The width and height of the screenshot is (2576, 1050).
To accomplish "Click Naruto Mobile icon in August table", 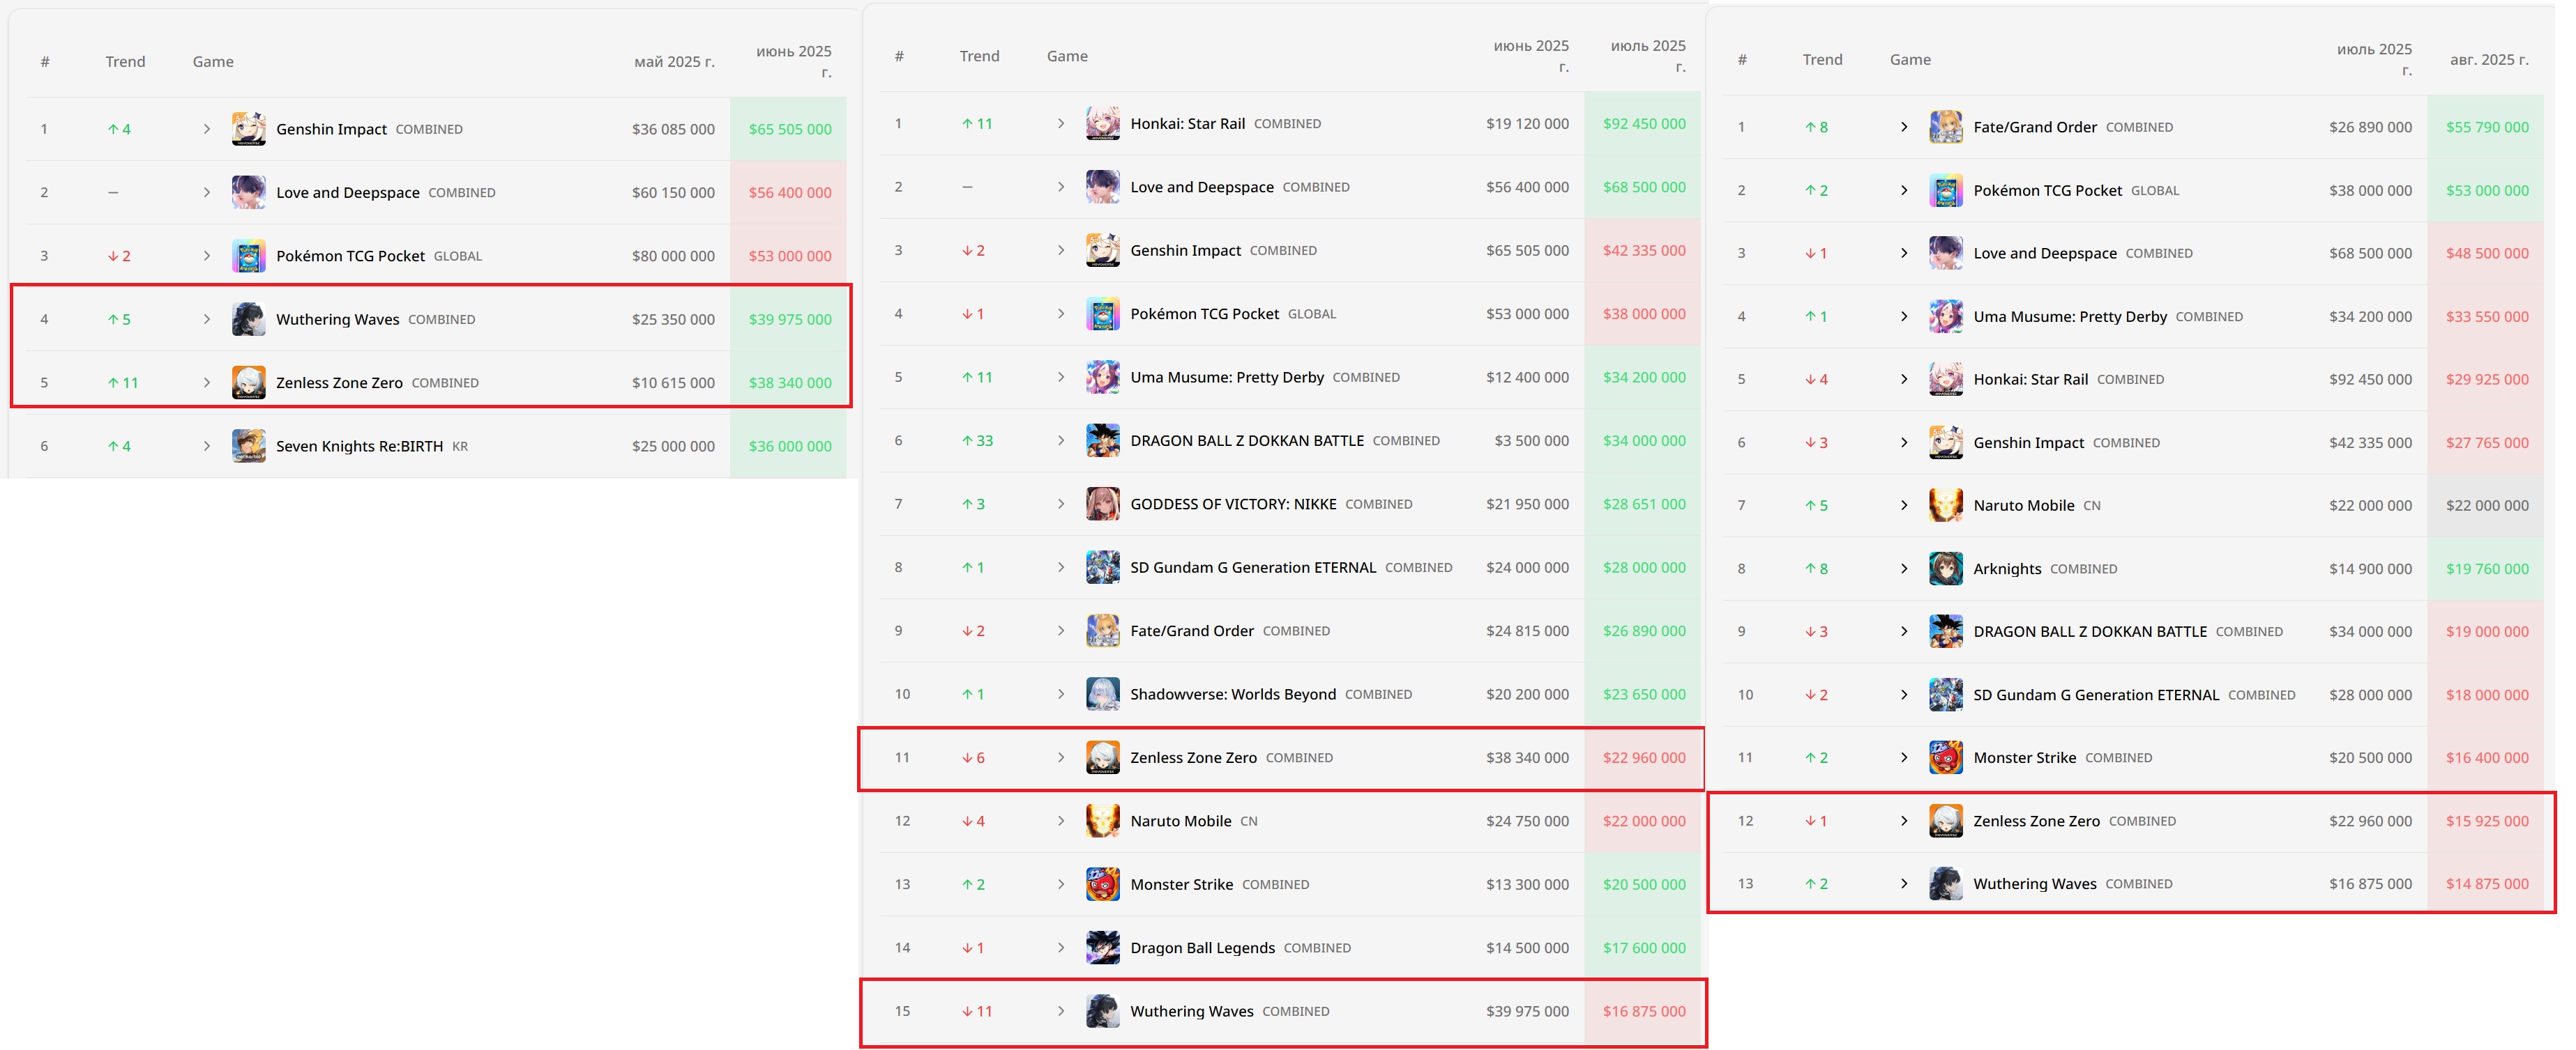I will click(1945, 506).
